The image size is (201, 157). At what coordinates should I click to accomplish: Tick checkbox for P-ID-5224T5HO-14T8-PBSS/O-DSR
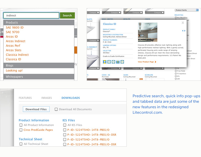coord(65,135)
